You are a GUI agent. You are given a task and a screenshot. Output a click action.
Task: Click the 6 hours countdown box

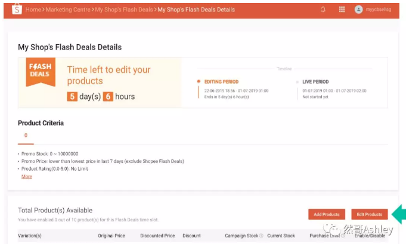pos(108,97)
